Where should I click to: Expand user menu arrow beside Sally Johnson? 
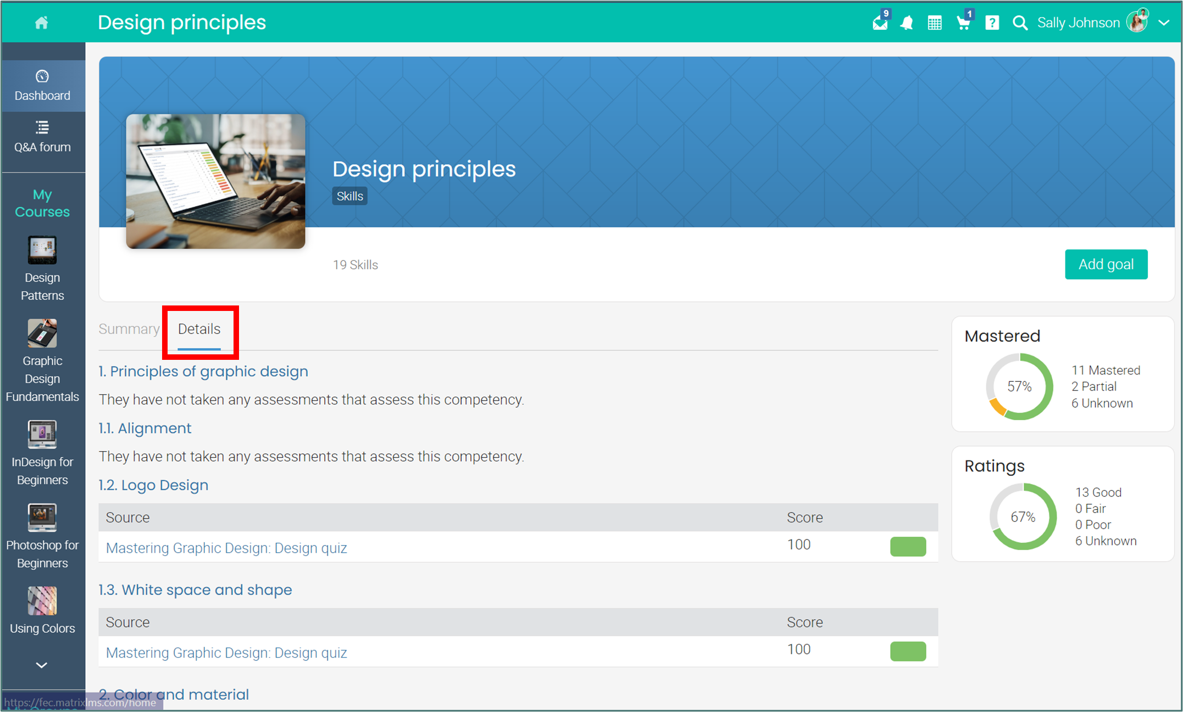click(x=1164, y=23)
